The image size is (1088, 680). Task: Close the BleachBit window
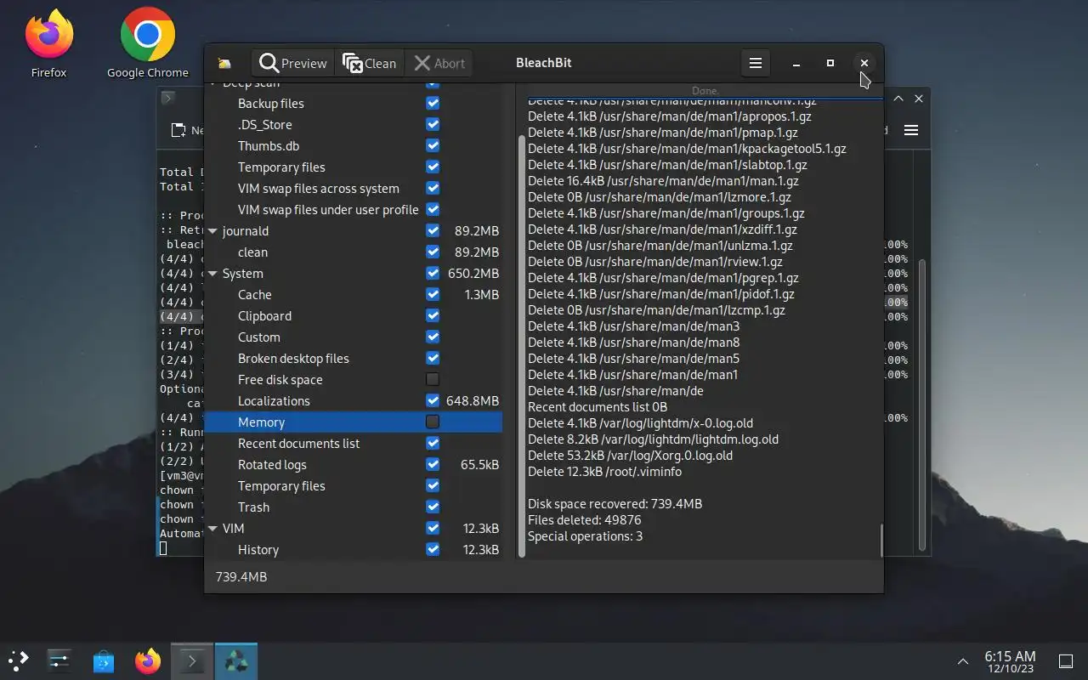[864, 63]
